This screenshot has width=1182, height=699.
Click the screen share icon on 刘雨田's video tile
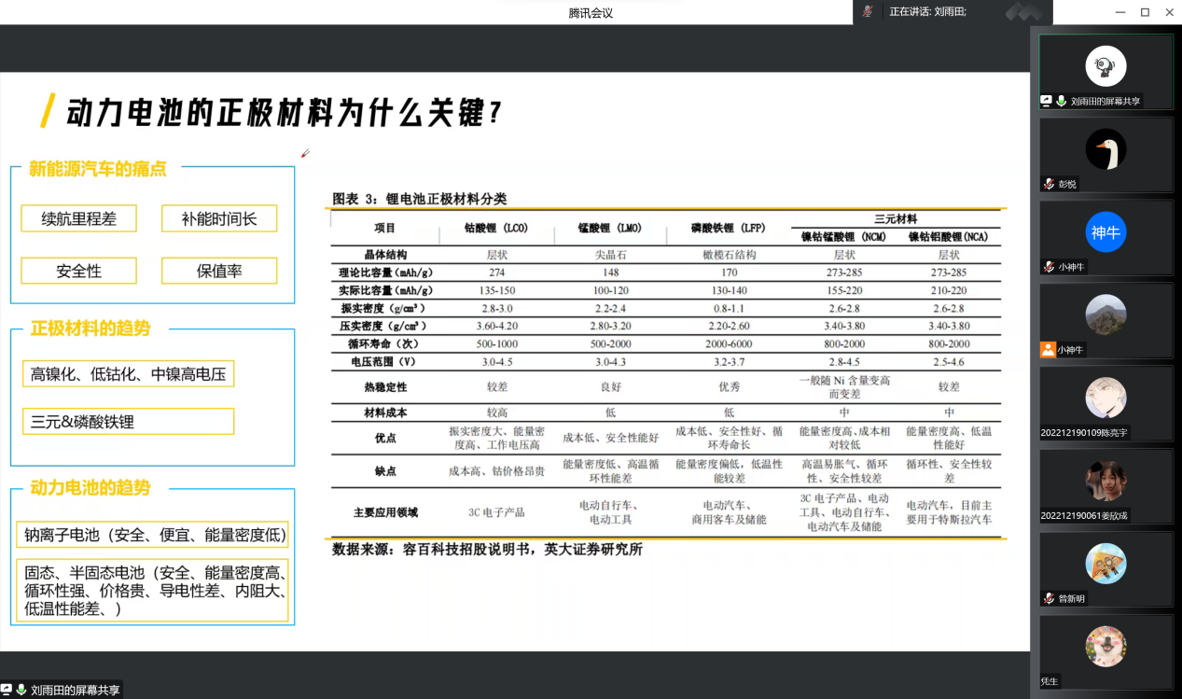coord(1048,101)
